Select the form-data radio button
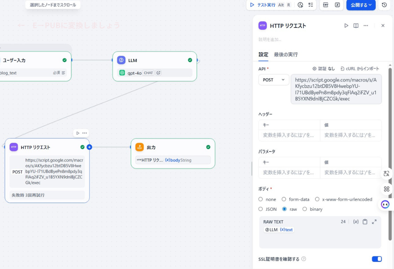 tap(284, 199)
